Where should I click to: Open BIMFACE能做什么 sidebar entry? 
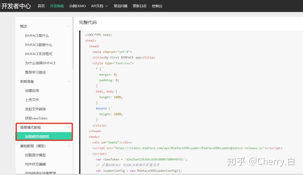point(39,45)
